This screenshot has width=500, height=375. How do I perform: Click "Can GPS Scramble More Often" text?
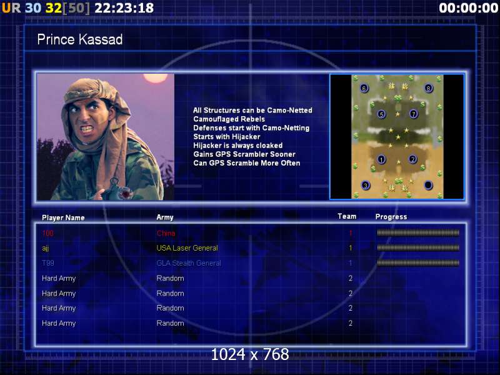pos(246,163)
